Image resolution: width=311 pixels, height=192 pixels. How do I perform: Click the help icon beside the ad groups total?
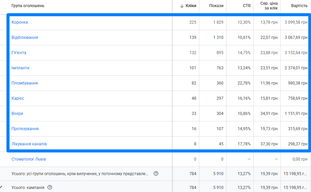(156, 174)
